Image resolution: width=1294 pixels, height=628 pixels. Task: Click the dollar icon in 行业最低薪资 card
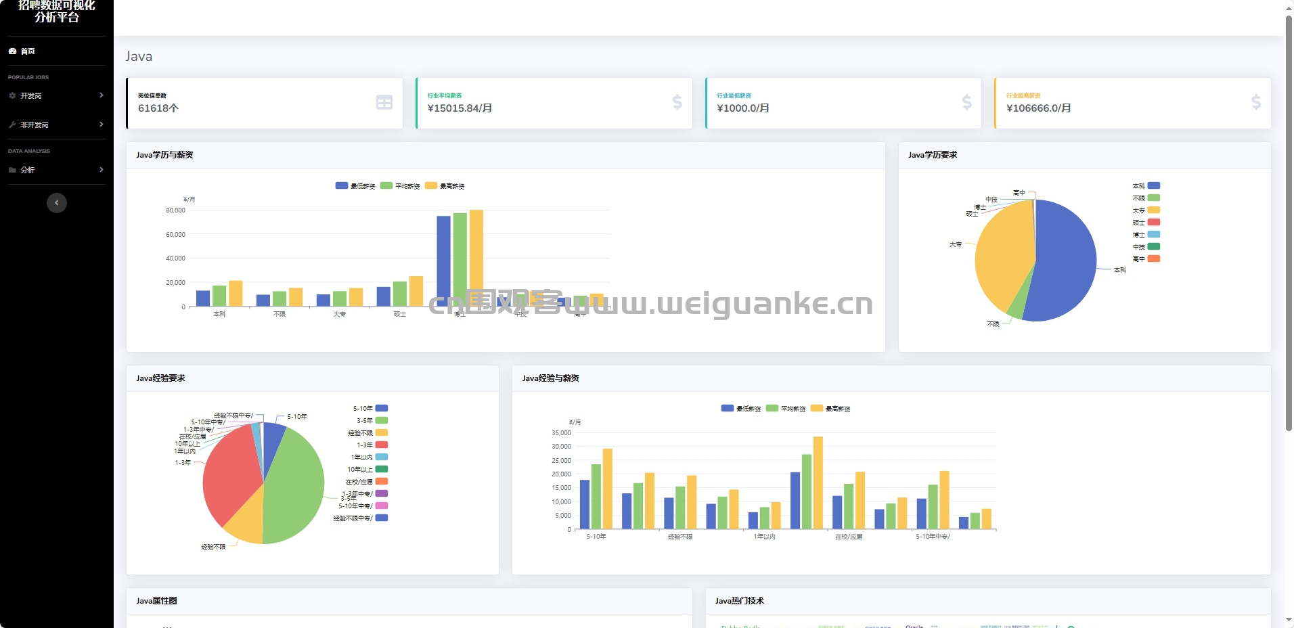[966, 102]
